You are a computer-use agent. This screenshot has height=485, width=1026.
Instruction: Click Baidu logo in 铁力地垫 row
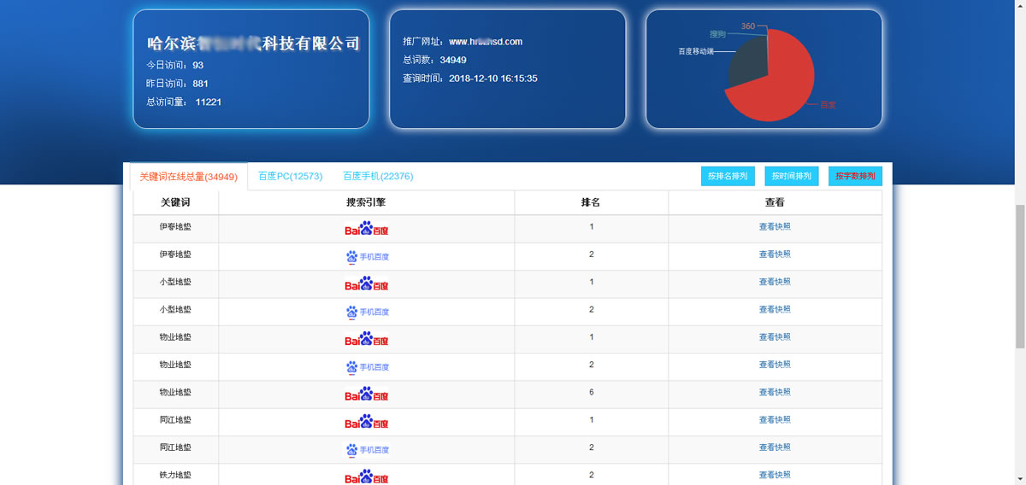pyautogui.click(x=366, y=476)
